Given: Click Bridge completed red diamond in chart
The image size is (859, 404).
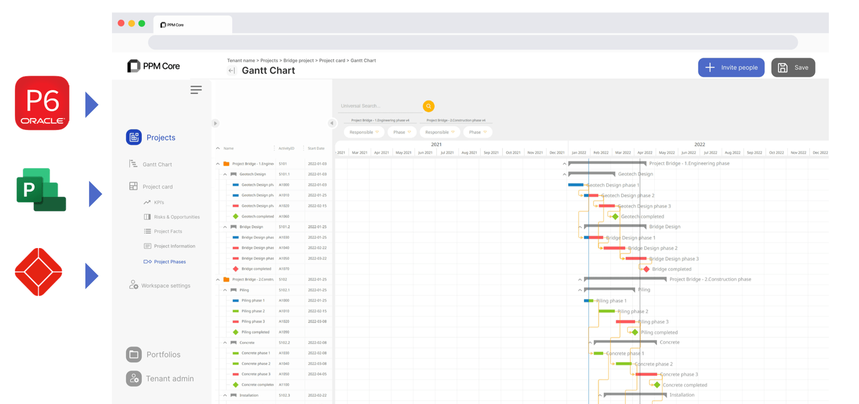Looking at the screenshot, I should click(646, 269).
